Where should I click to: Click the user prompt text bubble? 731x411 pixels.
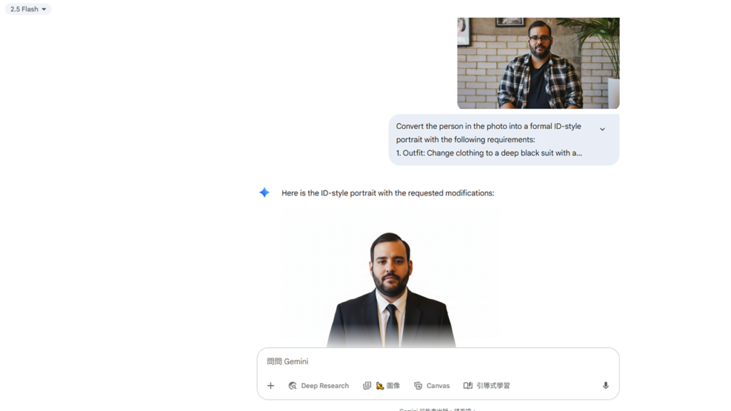504,139
